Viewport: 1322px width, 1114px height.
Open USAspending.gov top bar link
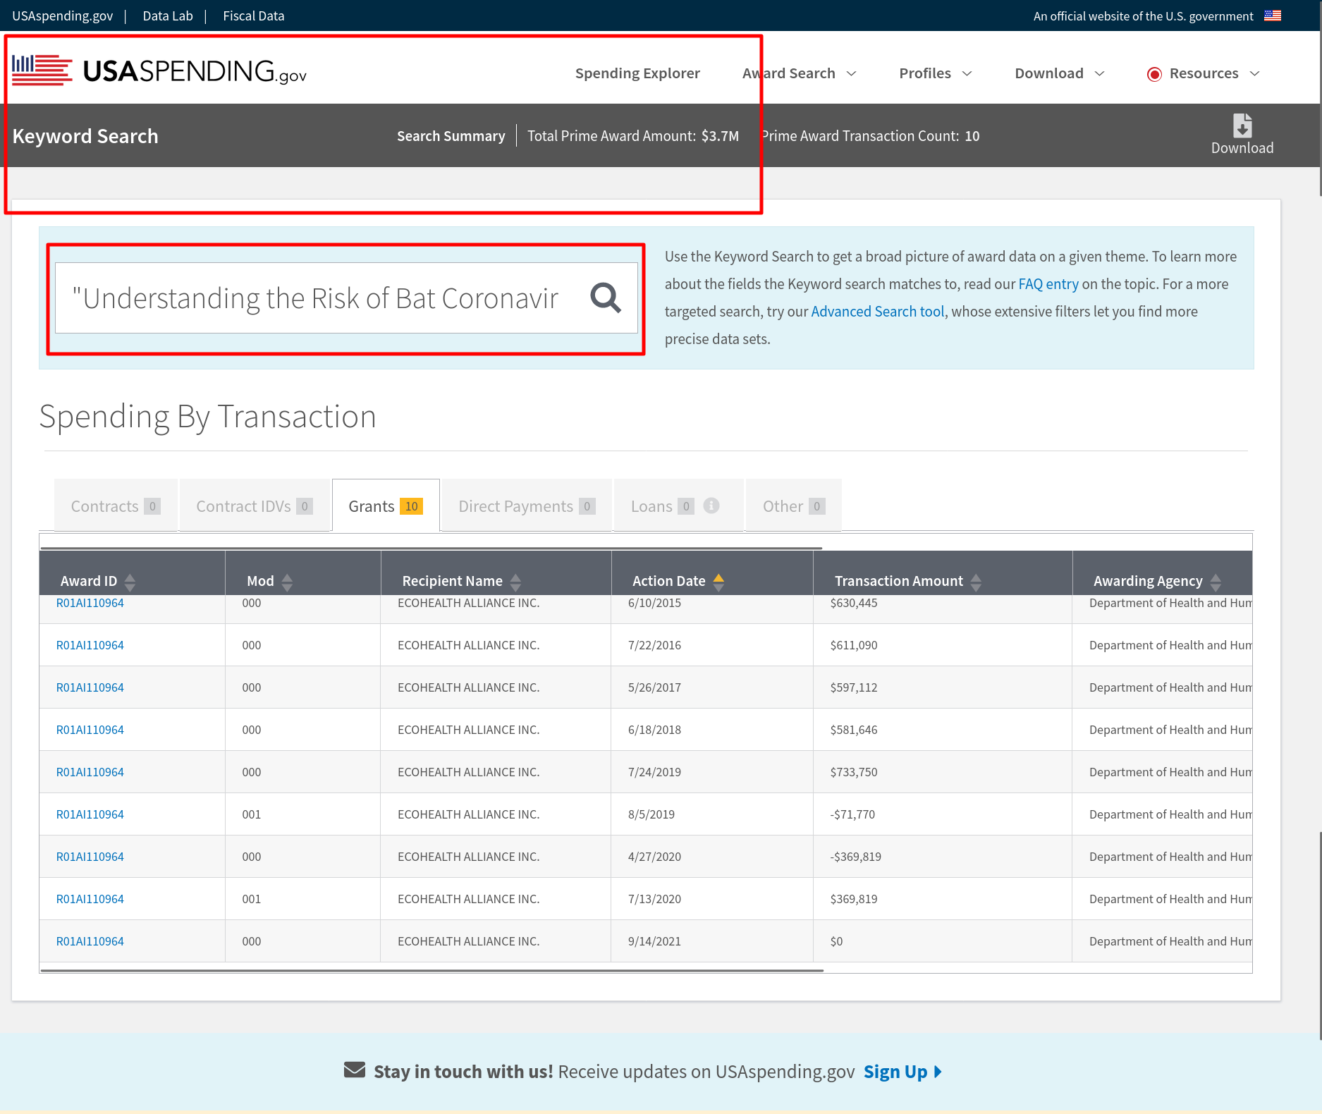coord(63,16)
